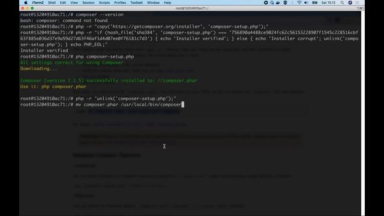Screen dimensions: 384x216
Task: Click 'bash: composer: command not found' output
Action: pyautogui.click(x=64, y=20)
